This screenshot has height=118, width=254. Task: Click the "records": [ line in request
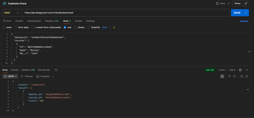click(21, 41)
